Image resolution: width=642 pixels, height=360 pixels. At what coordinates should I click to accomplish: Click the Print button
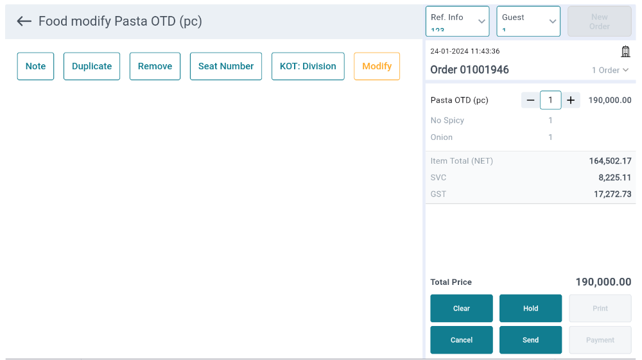coord(600,309)
